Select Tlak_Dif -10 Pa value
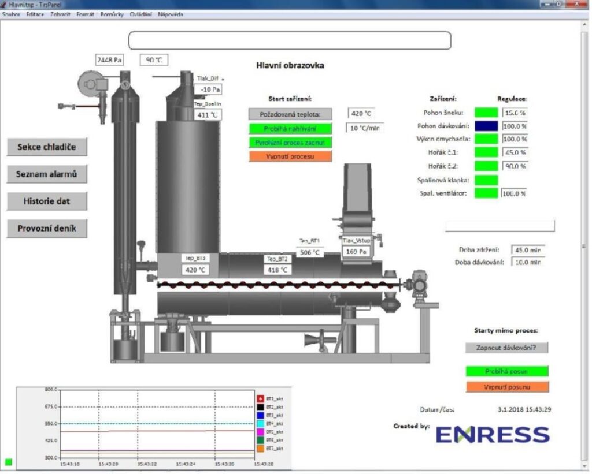 208,89
